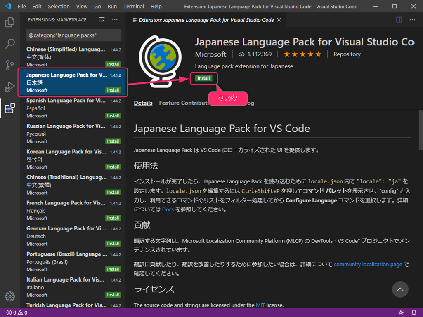Select French Language Pack list entry

(73, 211)
